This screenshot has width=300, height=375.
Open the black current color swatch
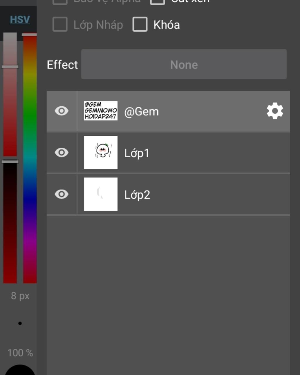pos(20,371)
